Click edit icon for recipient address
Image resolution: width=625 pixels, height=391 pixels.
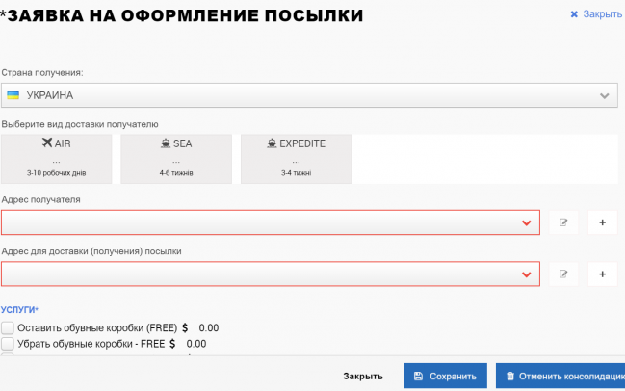pyautogui.click(x=563, y=222)
